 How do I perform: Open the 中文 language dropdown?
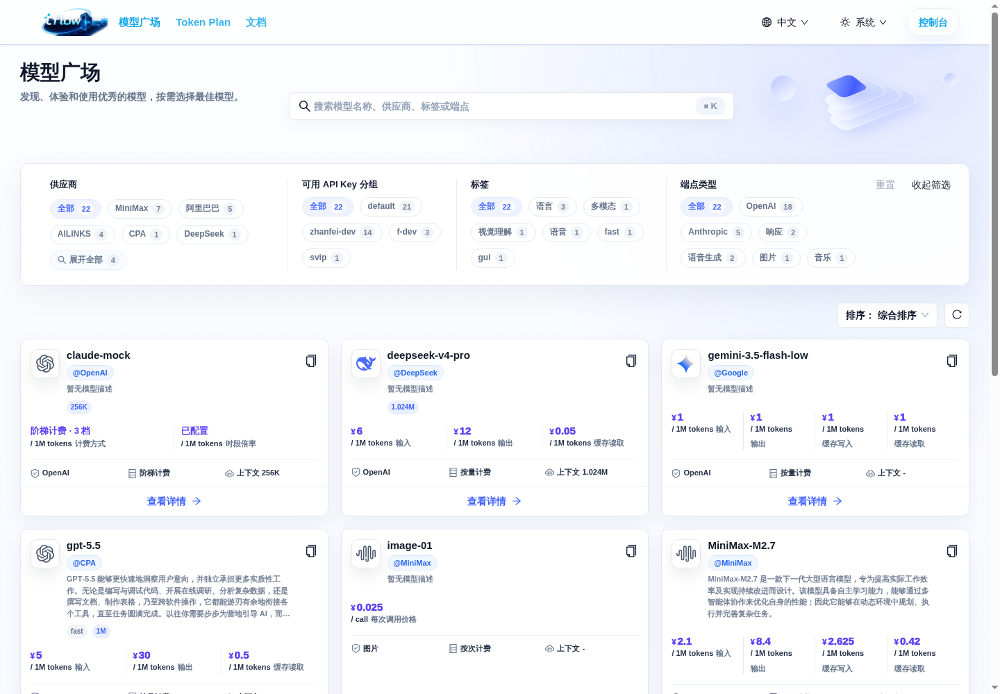(x=785, y=22)
